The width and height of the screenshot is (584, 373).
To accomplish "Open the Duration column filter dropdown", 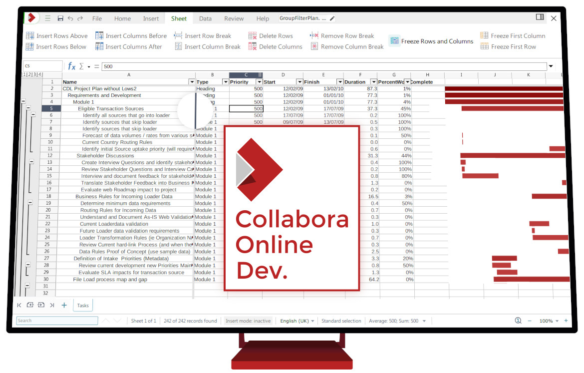I will [x=373, y=82].
